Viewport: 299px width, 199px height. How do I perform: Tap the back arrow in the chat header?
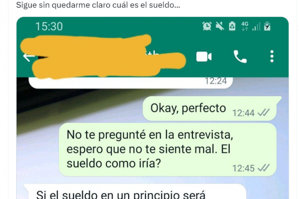[x=29, y=57]
